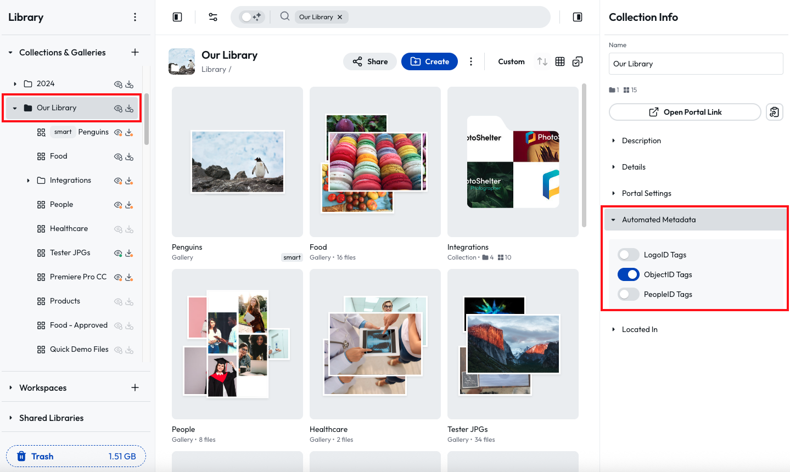
Task: Open the Food gallery thumbnail
Action: coord(375,162)
